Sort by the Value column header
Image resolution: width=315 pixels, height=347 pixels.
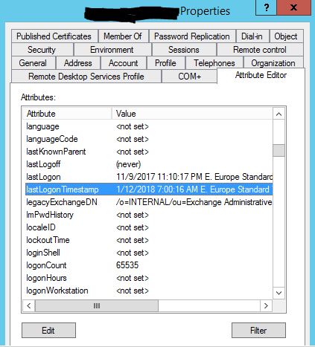click(192, 114)
